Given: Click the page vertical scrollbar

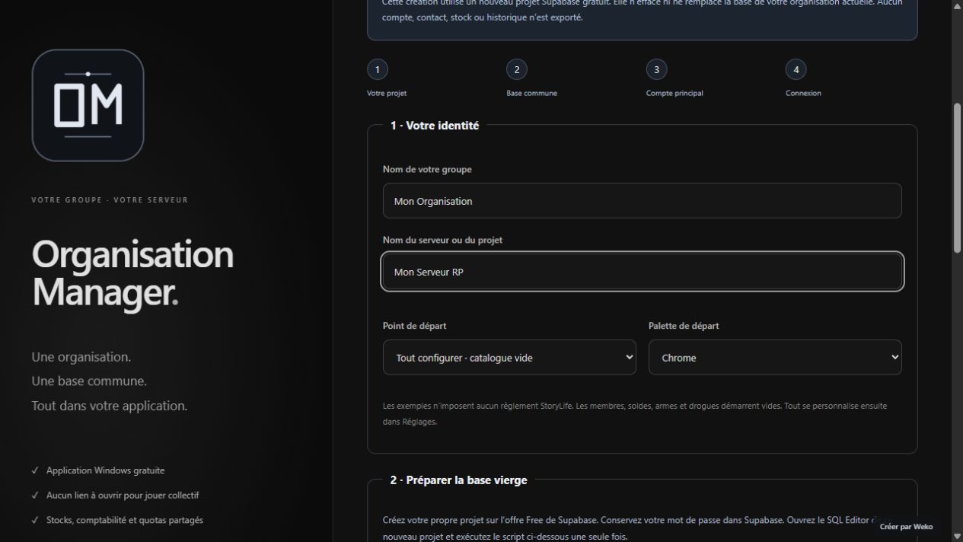Looking at the screenshot, I should (x=958, y=177).
